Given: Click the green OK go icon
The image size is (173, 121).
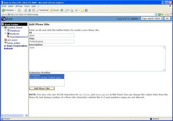Looking at the screenshot, I should pyautogui.click(x=159, y=14).
